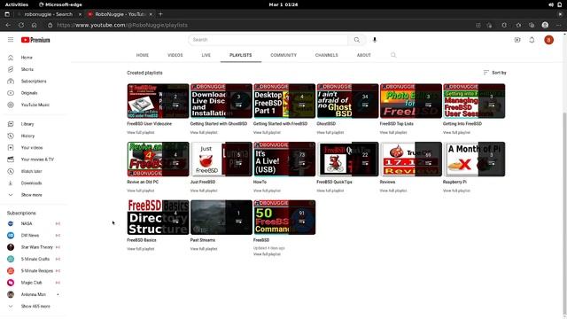The width and height of the screenshot is (567, 319).
Task: Click the search magnifier button
Action: point(356,40)
